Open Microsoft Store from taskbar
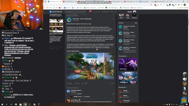The width and height of the screenshot is (189, 106). [20, 105]
